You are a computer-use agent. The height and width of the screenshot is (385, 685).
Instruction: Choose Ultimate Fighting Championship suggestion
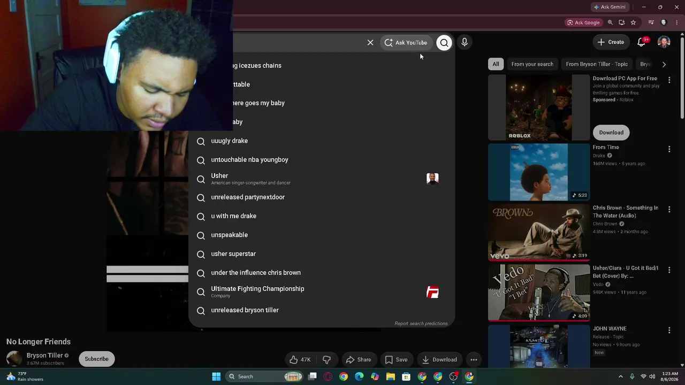coord(322,292)
